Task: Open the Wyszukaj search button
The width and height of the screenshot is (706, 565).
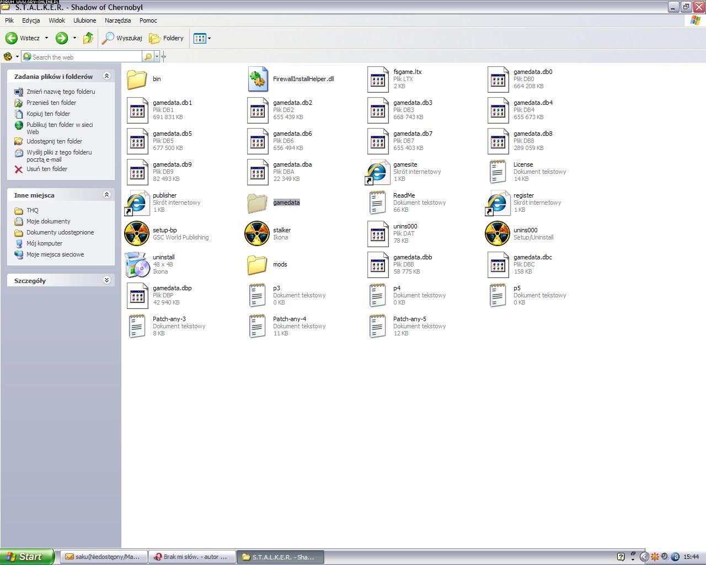Action: tap(122, 38)
